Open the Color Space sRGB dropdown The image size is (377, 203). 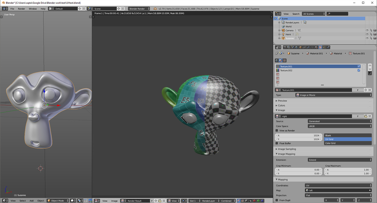(x=340, y=126)
